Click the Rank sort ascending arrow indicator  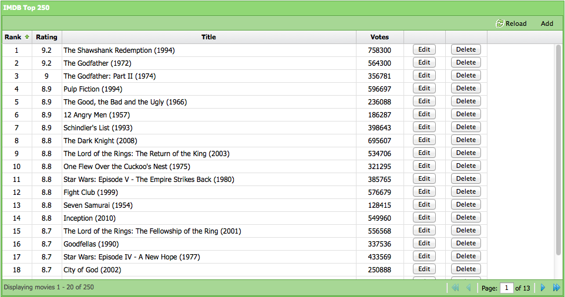(26, 37)
